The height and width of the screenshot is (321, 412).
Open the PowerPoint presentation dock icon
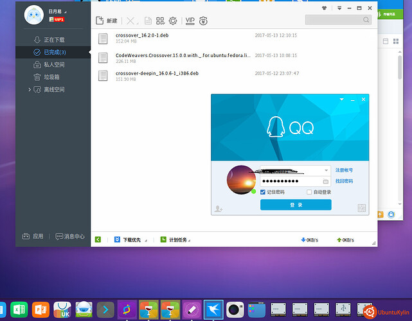pyautogui.click(x=40, y=310)
